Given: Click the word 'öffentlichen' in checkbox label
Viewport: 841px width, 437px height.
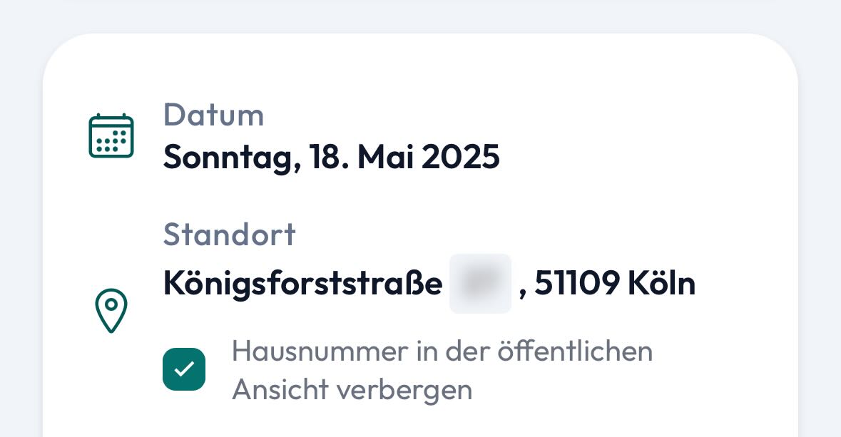Looking at the screenshot, I should click(x=575, y=351).
